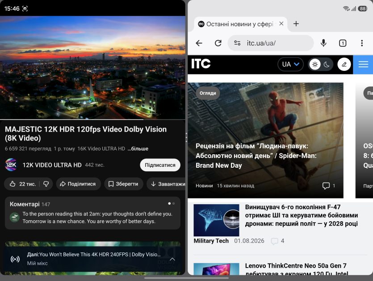Go back in Chrome browser
Screen dimensions: 373x281
coord(199,43)
